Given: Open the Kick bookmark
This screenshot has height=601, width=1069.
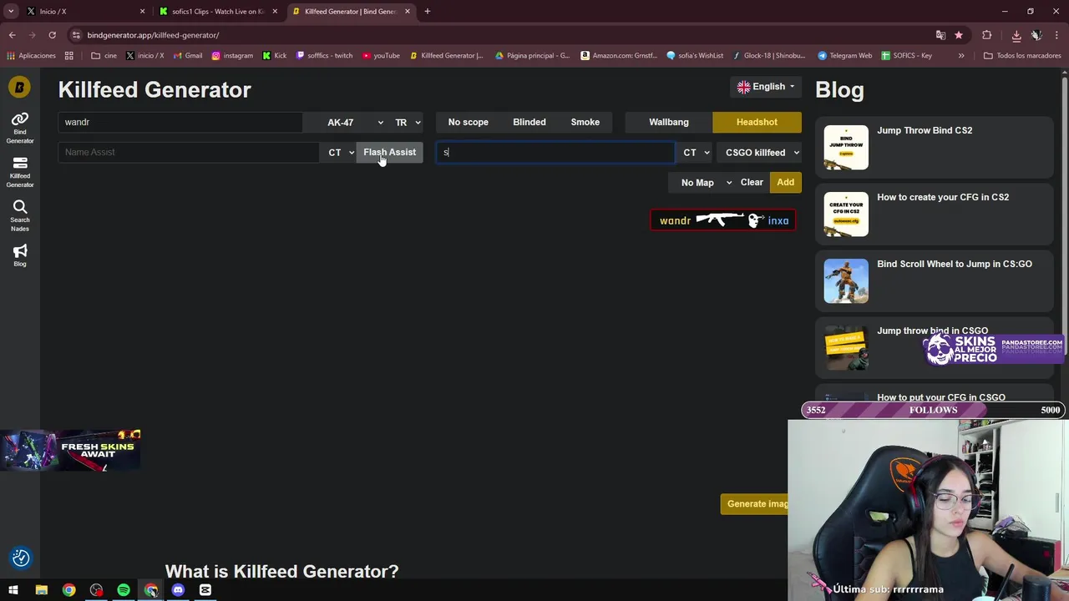Looking at the screenshot, I should [x=274, y=56].
